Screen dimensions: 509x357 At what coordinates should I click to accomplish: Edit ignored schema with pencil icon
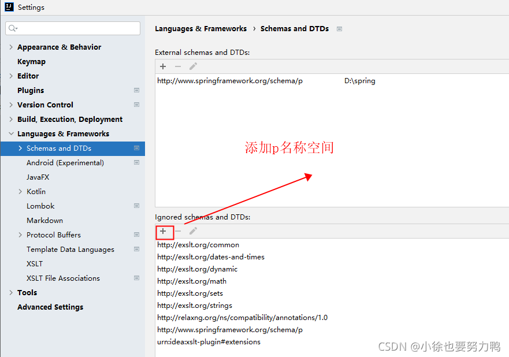[193, 231]
